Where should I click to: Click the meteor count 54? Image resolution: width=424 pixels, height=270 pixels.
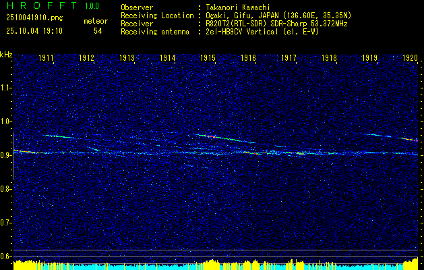pos(98,31)
